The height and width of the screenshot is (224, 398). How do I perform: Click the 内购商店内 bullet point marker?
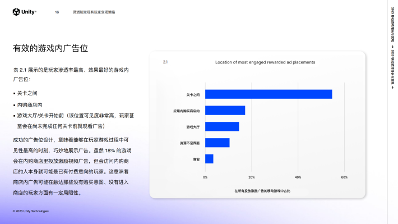click(14, 105)
